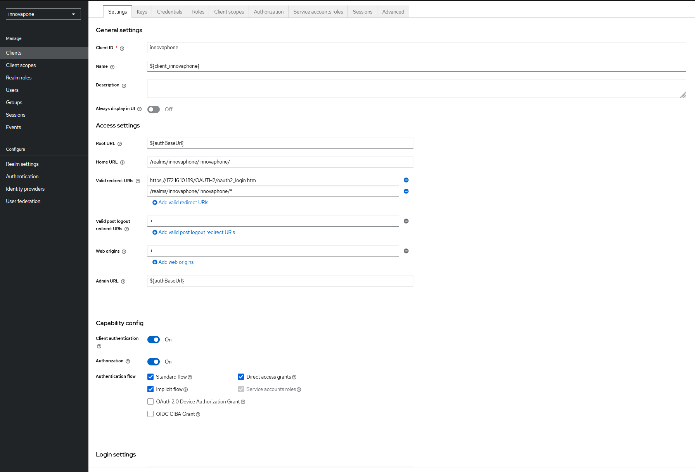Open the innovapone realm dropdown
Image resolution: width=695 pixels, height=472 pixels.
[43, 14]
